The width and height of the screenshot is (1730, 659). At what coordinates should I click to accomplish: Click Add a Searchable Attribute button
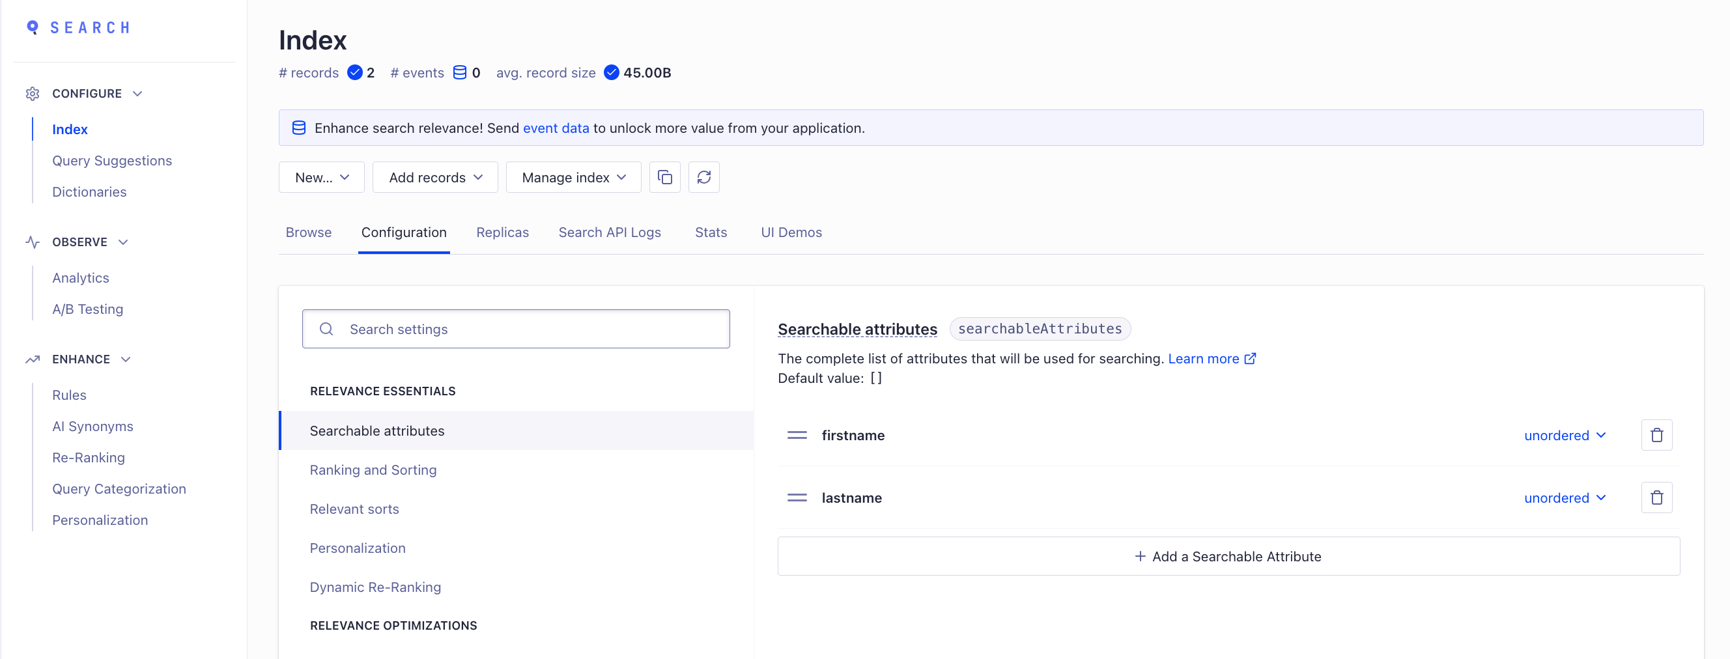coord(1228,555)
